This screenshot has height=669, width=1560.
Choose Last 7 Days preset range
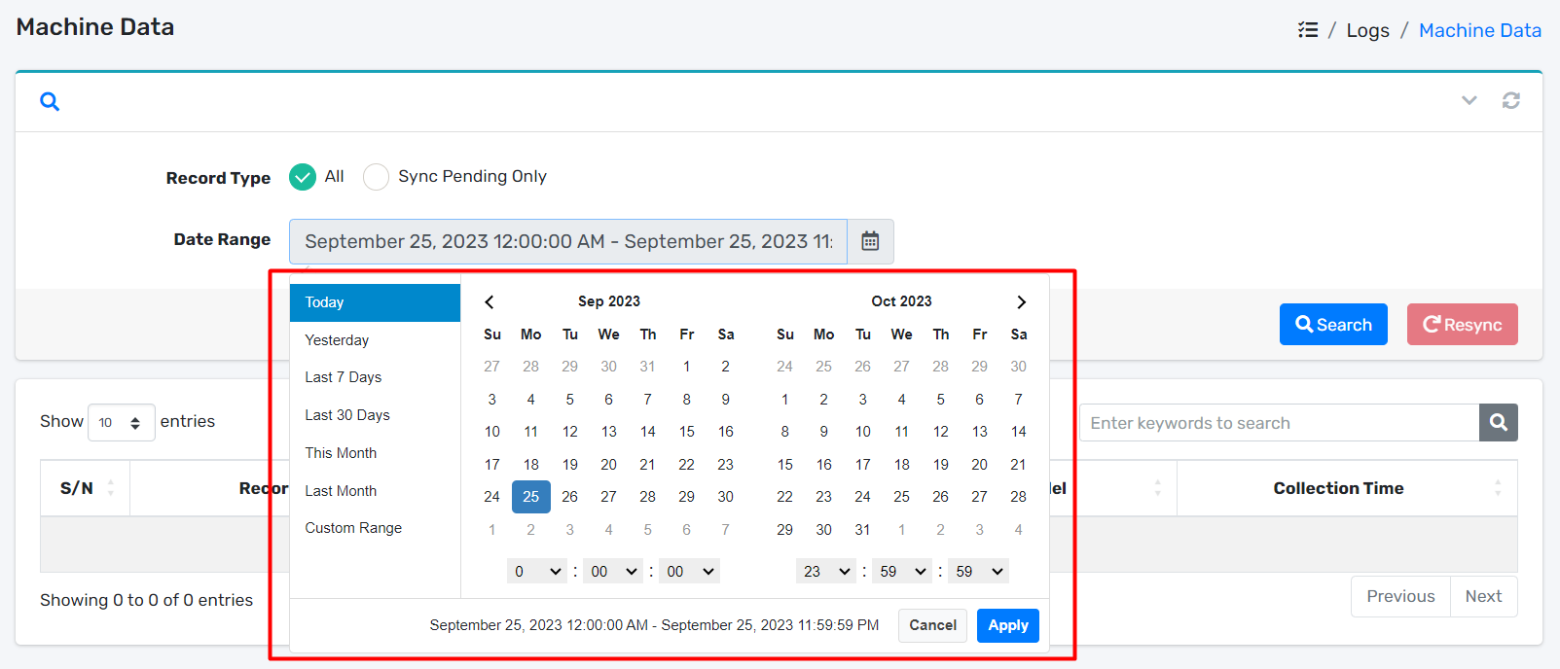click(x=343, y=377)
